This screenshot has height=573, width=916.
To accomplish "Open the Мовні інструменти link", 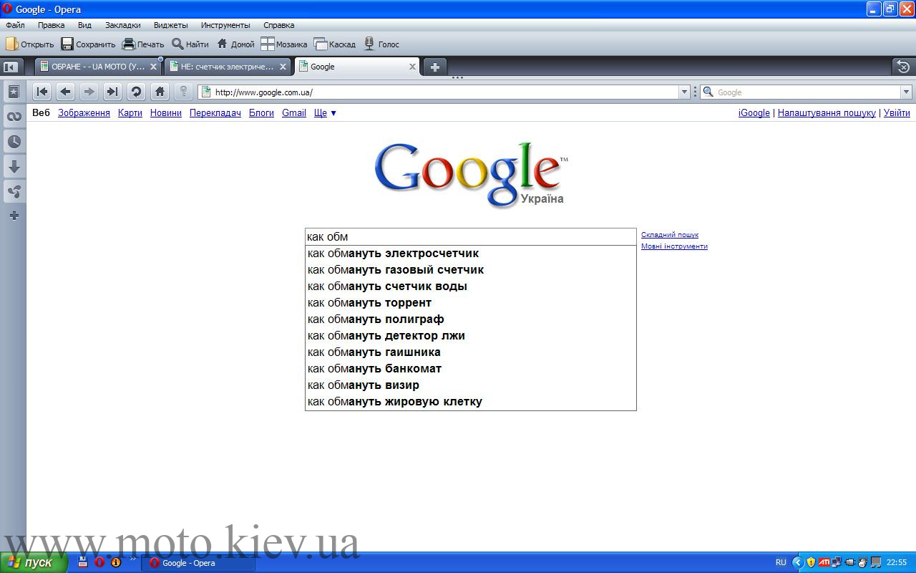I will (x=674, y=246).
